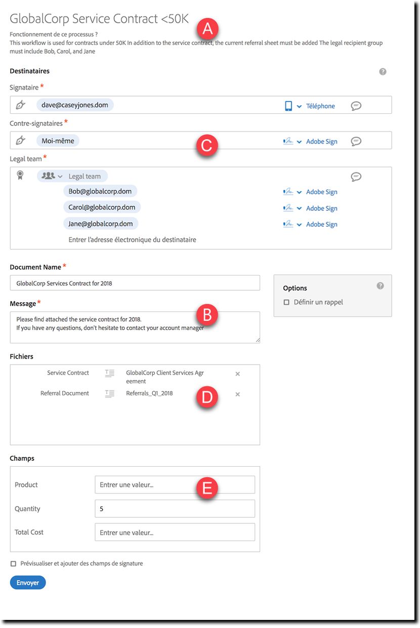Image resolution: width=420 pixels, height=628 pixels.
Task: Click the Total Cost value field
Action: [175, 532]
